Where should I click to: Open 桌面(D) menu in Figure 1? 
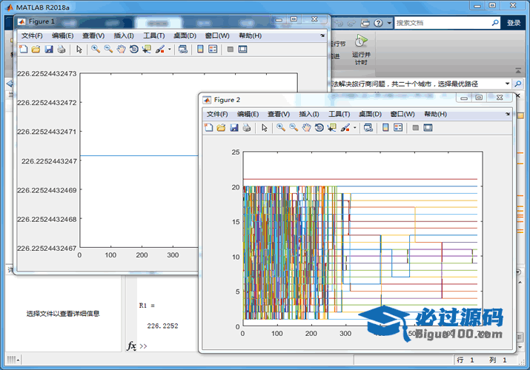185,36
